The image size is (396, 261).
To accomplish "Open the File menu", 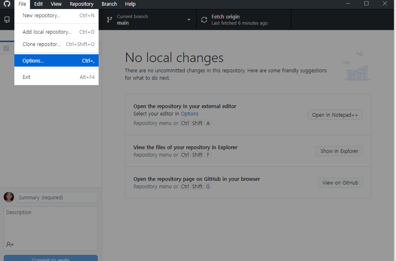I will [x=22, y=4].
